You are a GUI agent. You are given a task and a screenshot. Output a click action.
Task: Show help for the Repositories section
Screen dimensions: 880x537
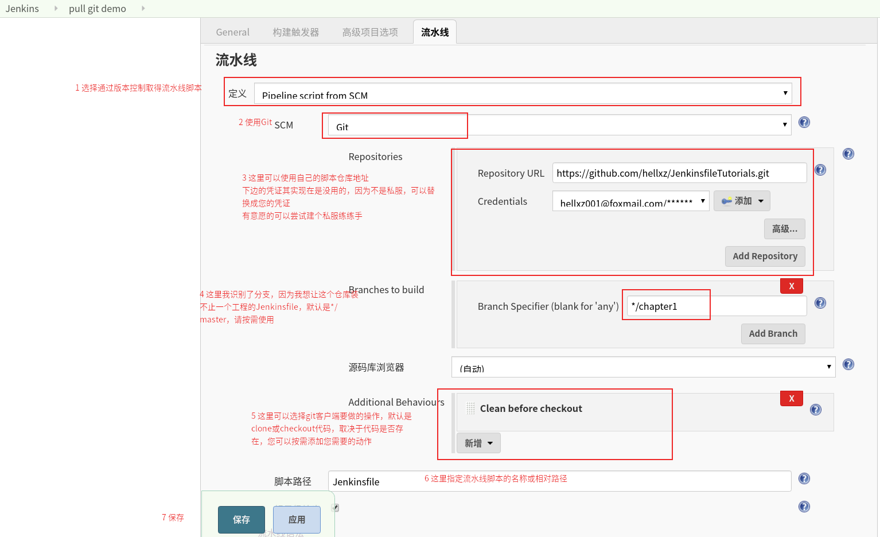[848, 154]
